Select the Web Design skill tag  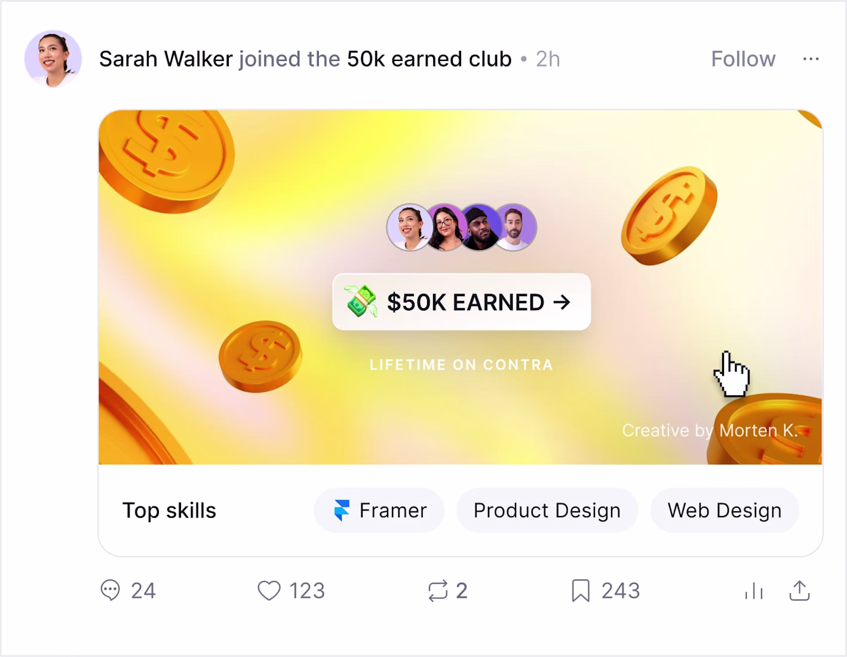(725, 511)
